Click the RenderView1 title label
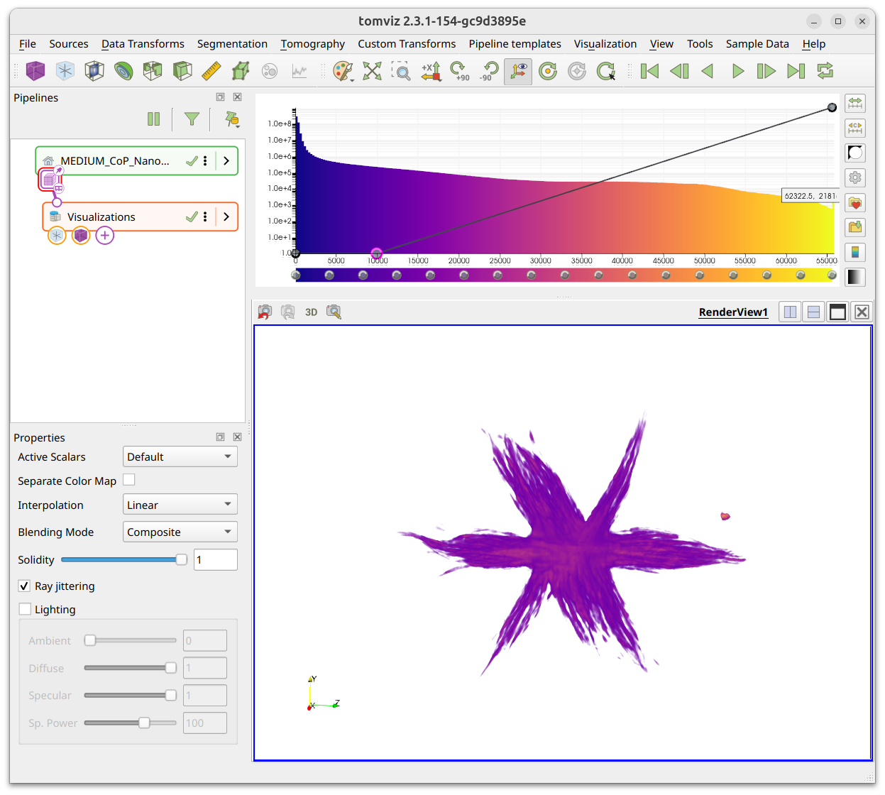 pyautogui.click(x=733, y=312)
